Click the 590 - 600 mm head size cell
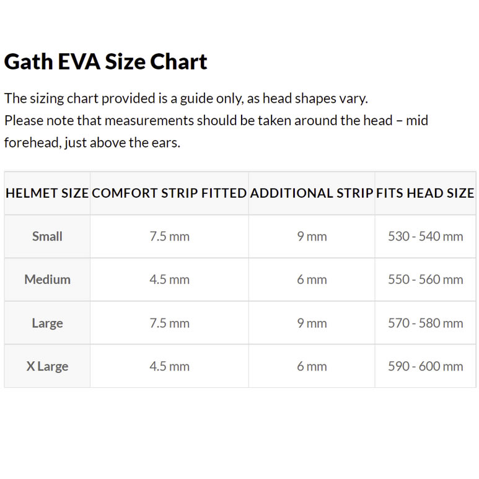Viewport: 479px width, 479px height. [x=425, y=366]
